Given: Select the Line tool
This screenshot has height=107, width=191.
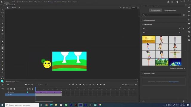Looking at the screenshot, I should pos(2,37).
